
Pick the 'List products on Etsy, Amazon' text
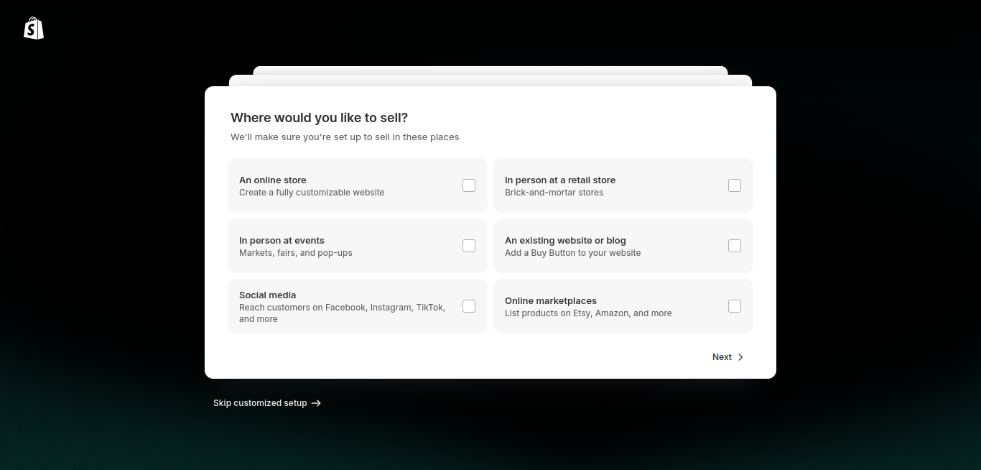(x=588, y=313)
